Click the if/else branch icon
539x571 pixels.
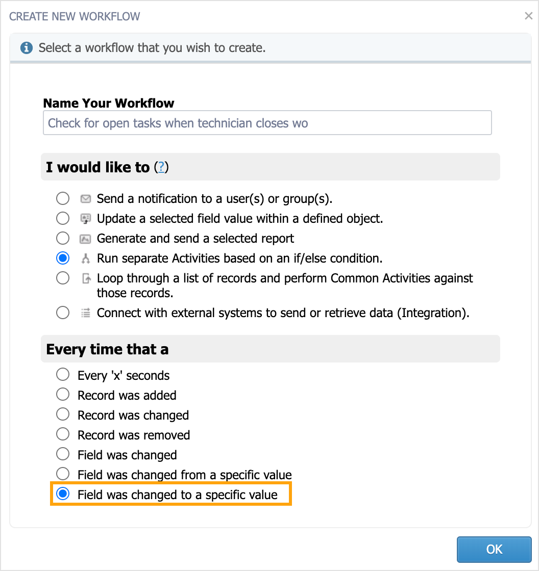[85, 258]
